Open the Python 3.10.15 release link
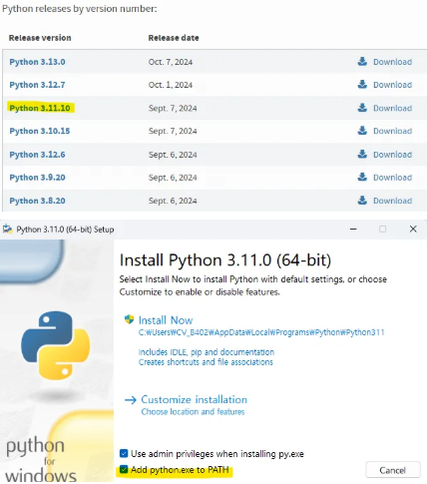This screenshot has width=427, height=484. pos(40,131)
